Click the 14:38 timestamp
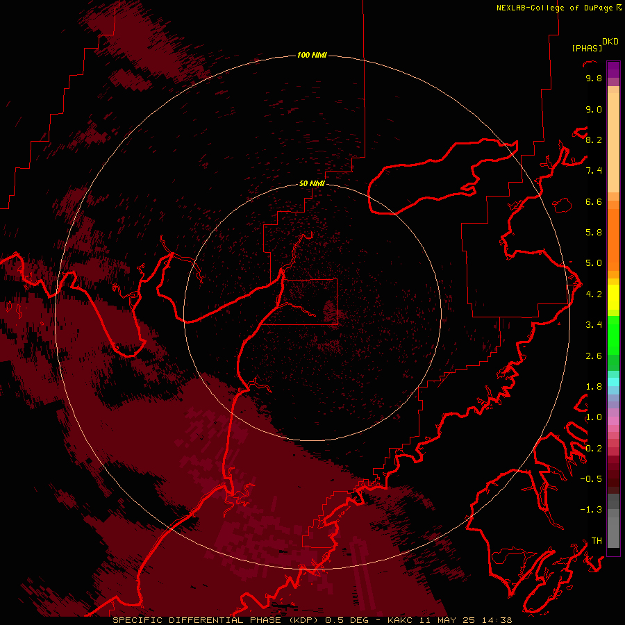Viewport: 625px width, 625px height. click(x=497, y=620)
